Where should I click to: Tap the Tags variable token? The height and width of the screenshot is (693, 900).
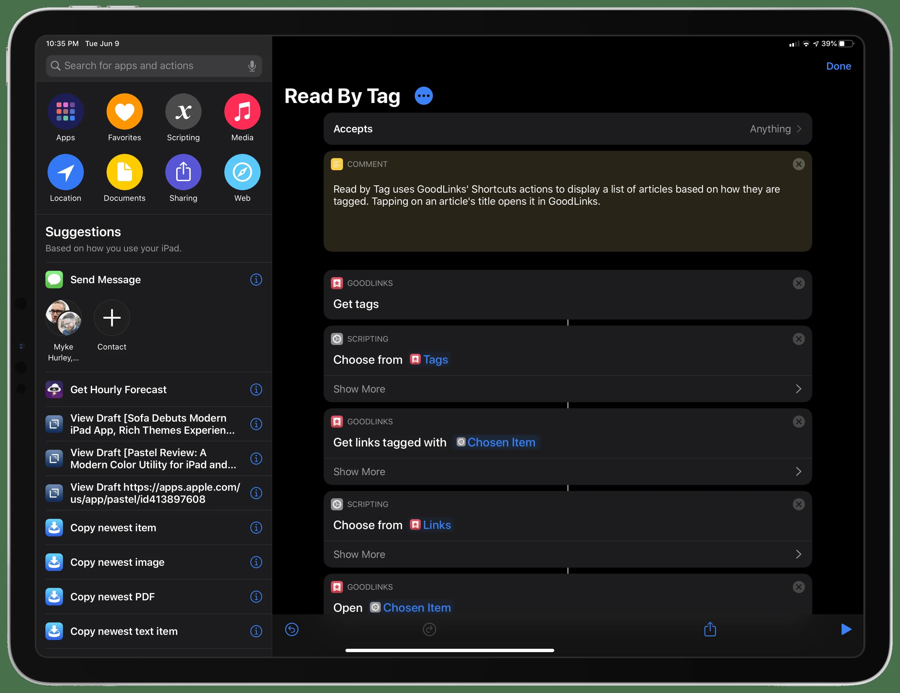click(429, 360)
